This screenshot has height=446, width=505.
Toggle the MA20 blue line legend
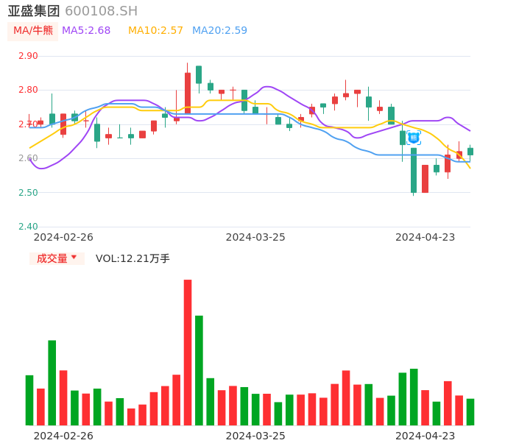coord(219,31)
